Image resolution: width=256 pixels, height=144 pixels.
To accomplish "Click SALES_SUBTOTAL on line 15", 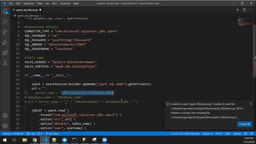I will point(37,67).
